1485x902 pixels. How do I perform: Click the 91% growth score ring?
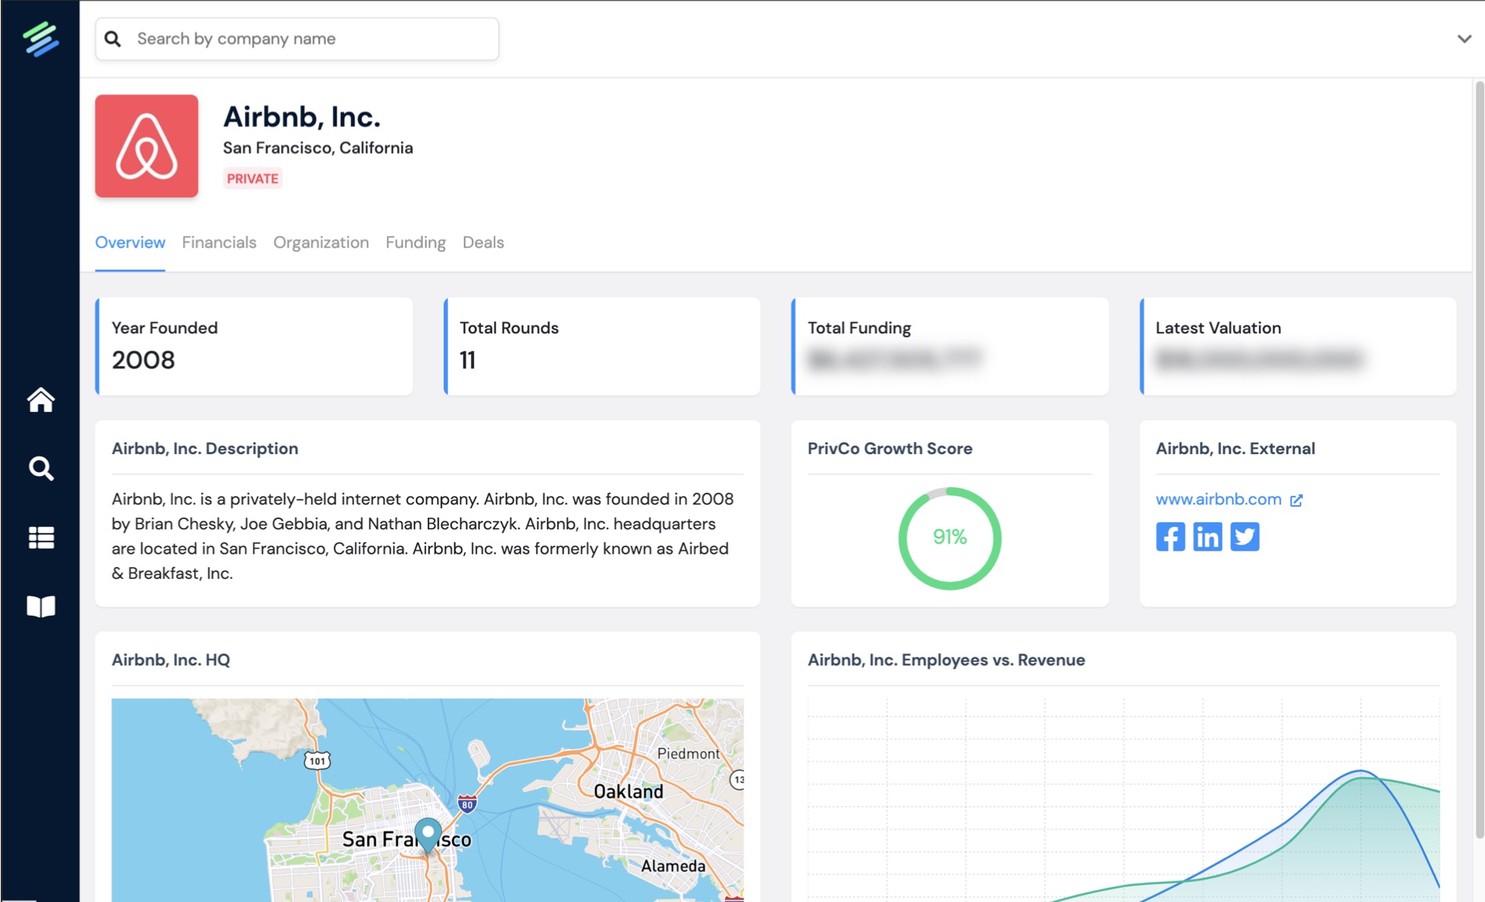point(950,538)
